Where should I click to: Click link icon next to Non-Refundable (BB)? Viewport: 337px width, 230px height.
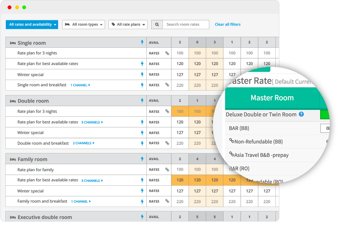coord(231,141)
